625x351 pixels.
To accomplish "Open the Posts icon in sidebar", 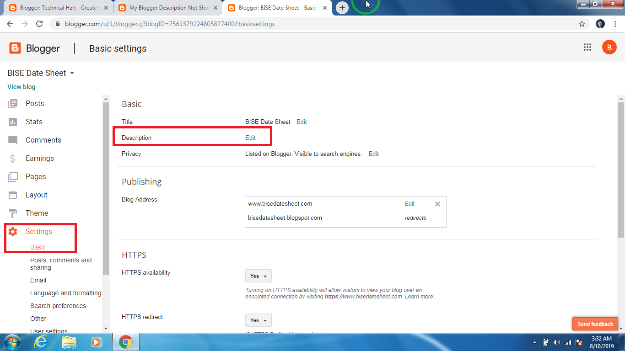I will [x=13, y=104].
